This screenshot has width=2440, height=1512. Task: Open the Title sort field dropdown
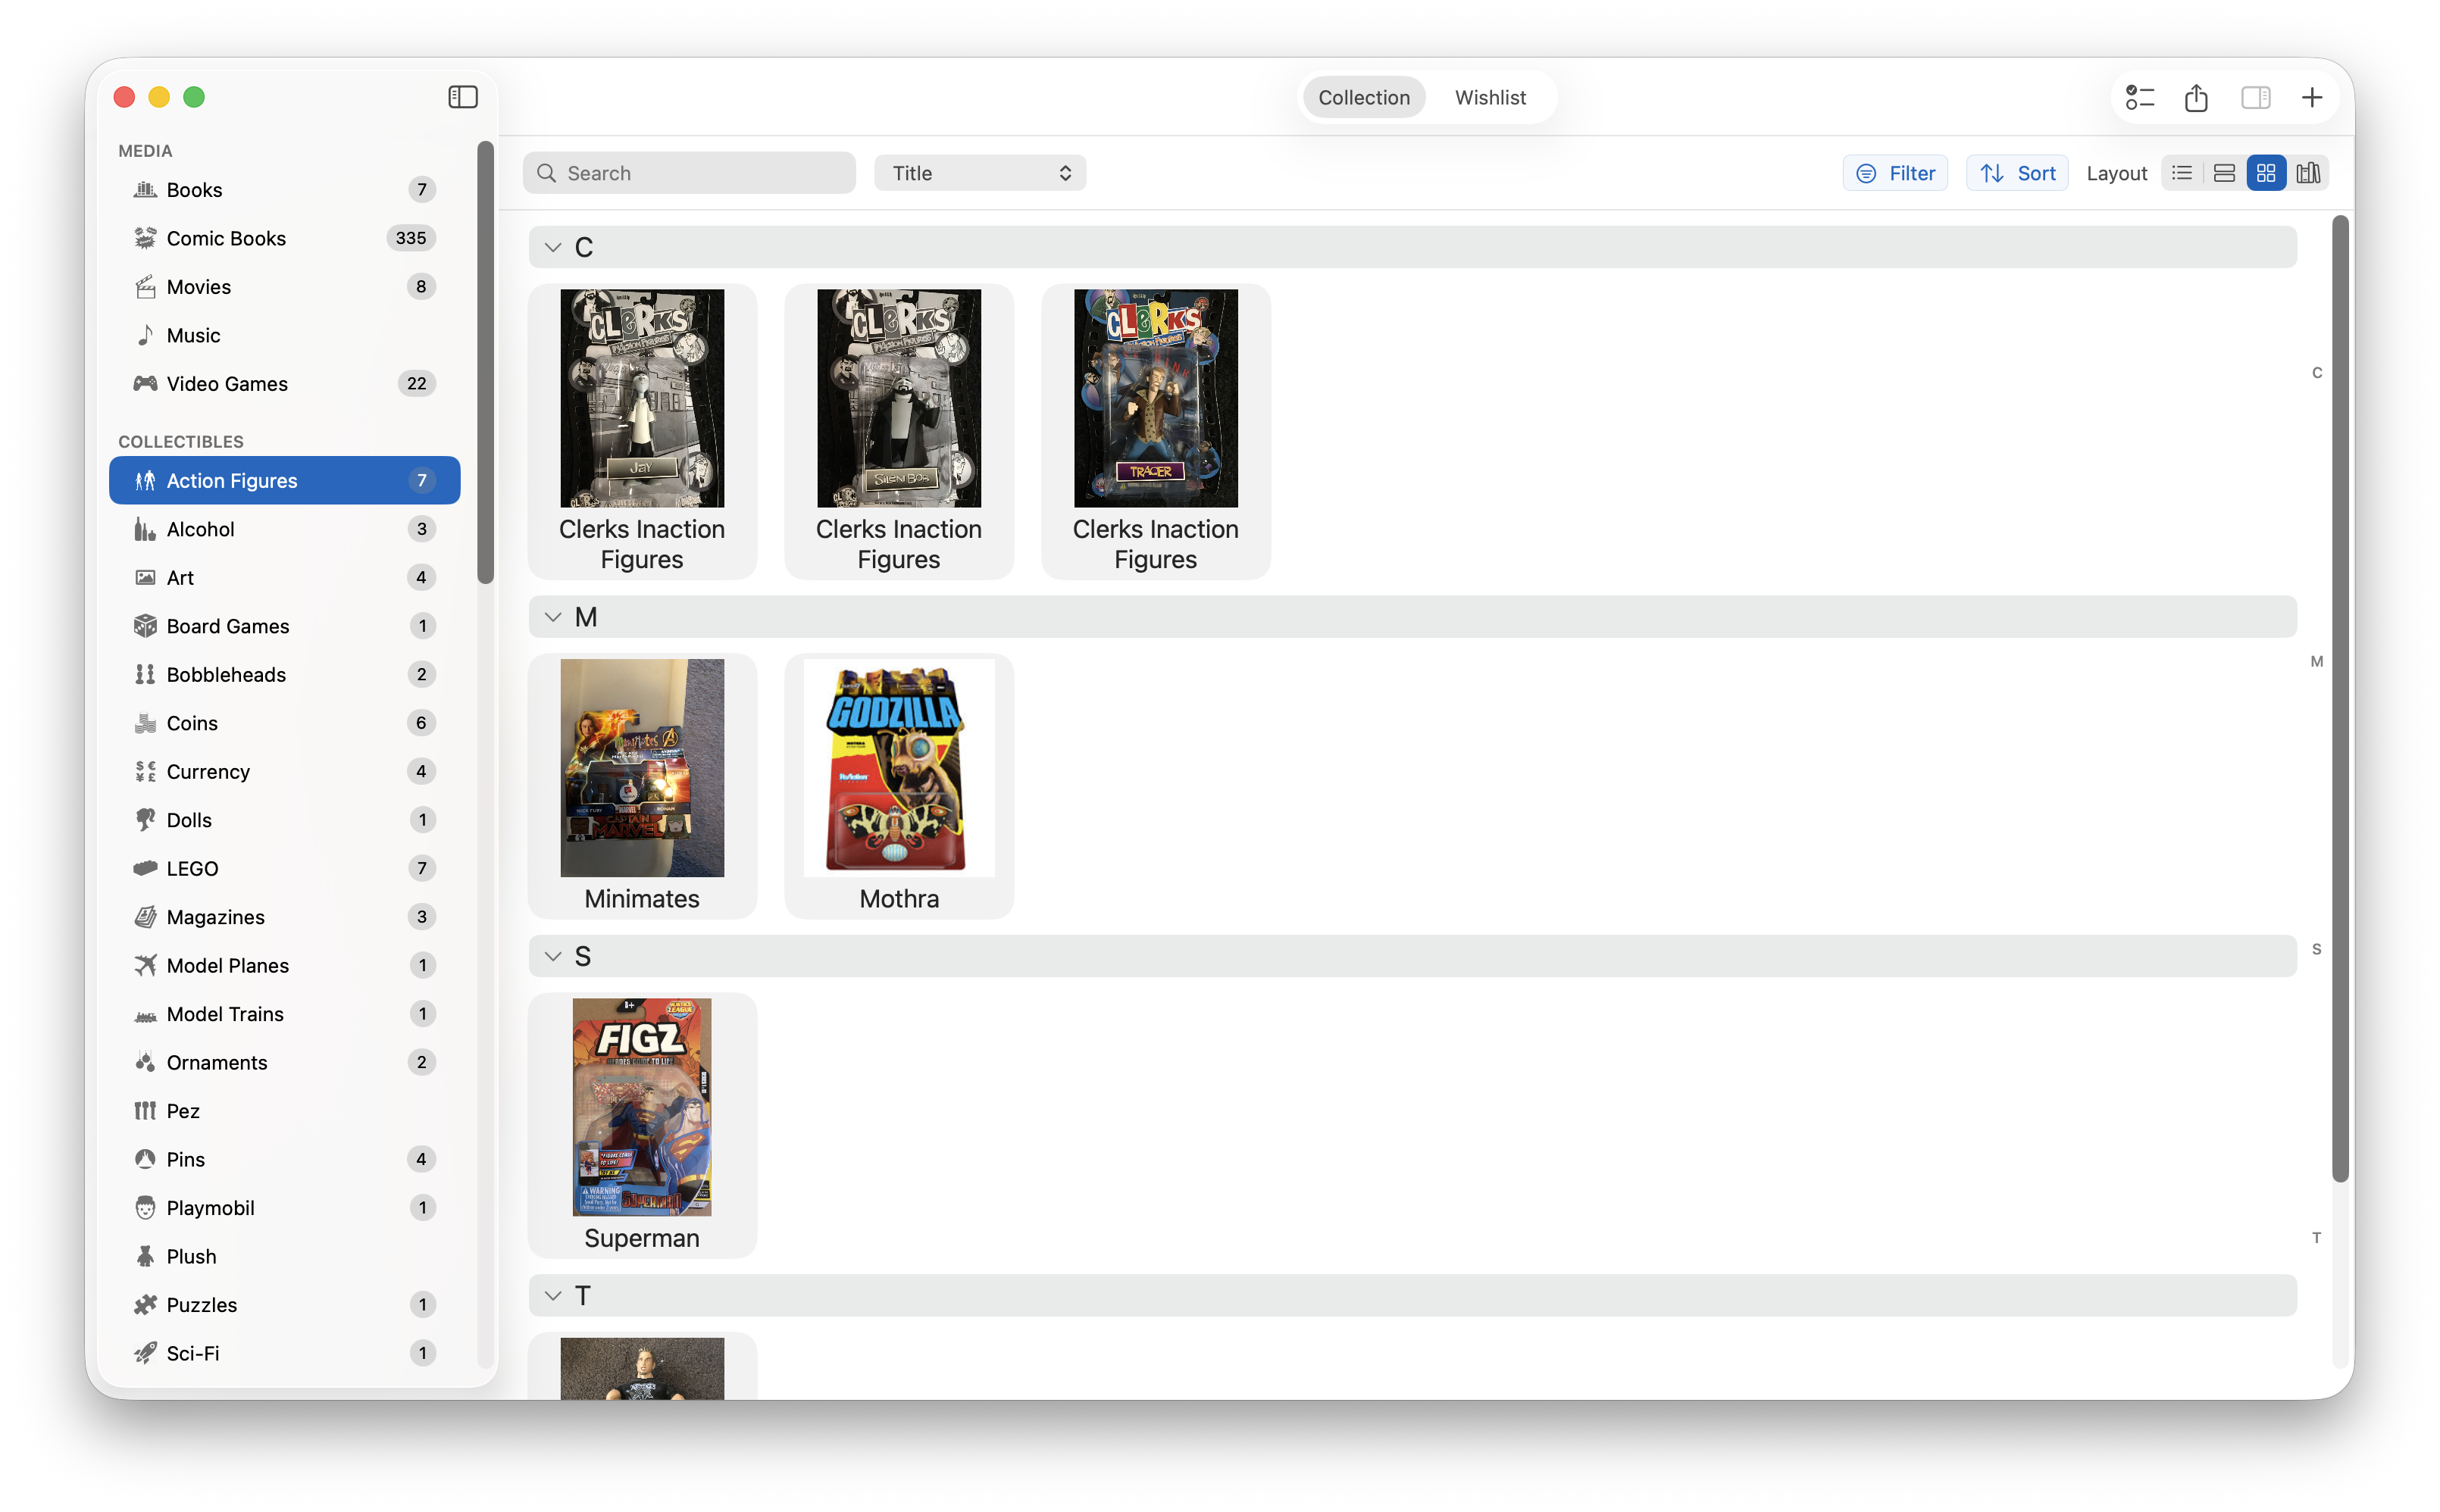coord(978,172)
